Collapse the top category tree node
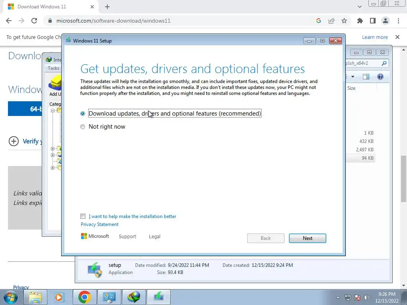Image resolution: width=407 pixels, height=305 pixels. coord(52,110)
